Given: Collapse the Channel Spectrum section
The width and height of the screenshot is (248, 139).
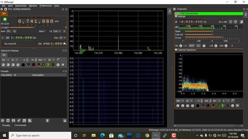Looking at the screenshot, I should pyautogui.click(x=176, y=50).
